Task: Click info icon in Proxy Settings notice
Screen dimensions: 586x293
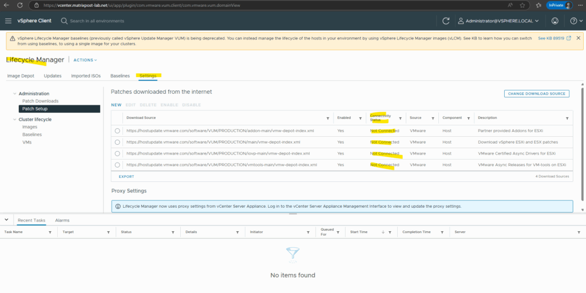Action: tap(118, 206)
